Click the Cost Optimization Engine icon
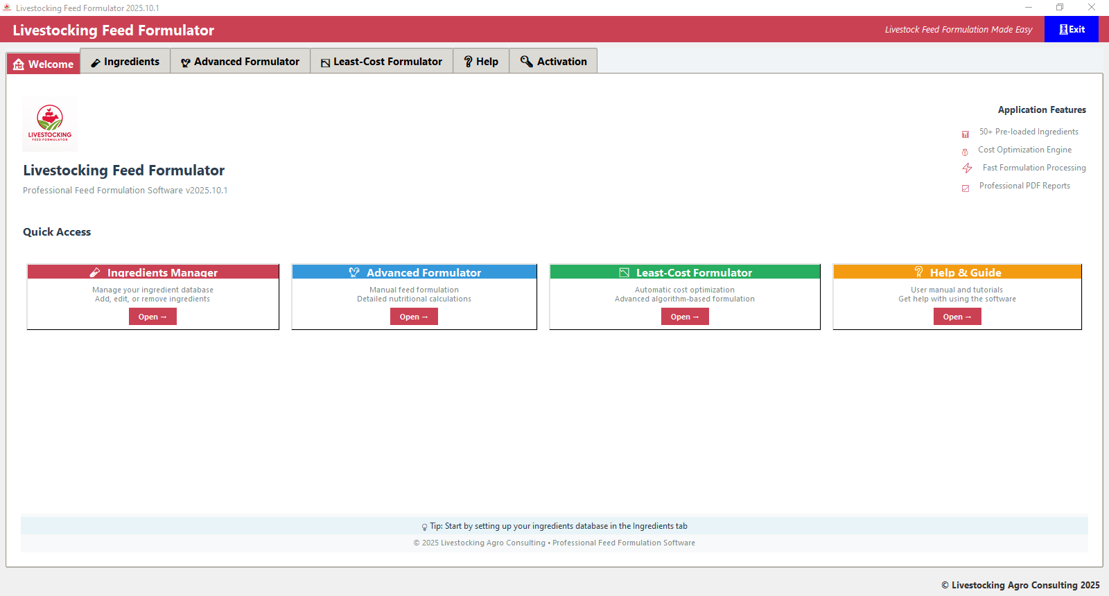Viewport: 1109px width, 596px height. coord(965,152)
